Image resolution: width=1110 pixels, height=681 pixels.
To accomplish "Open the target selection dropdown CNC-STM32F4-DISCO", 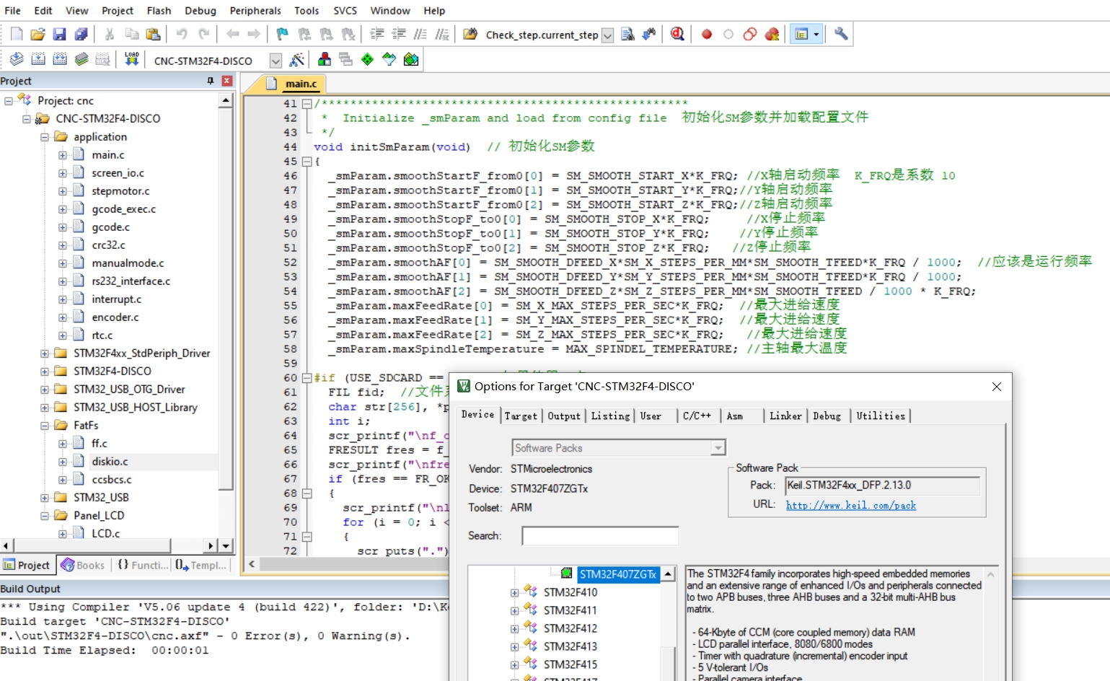I will [275, 61].
